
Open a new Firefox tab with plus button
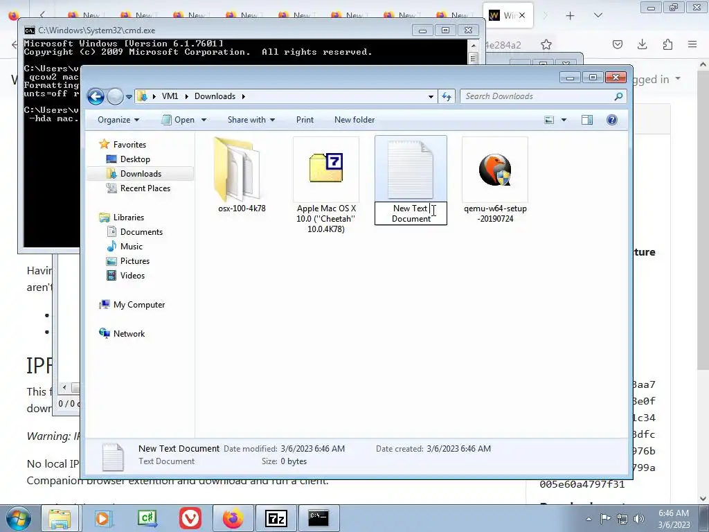coord(571,15)
